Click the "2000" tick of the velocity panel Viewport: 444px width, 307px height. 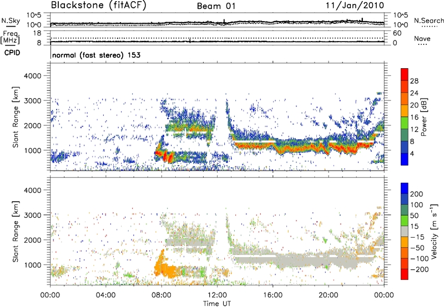coord(32,240)
